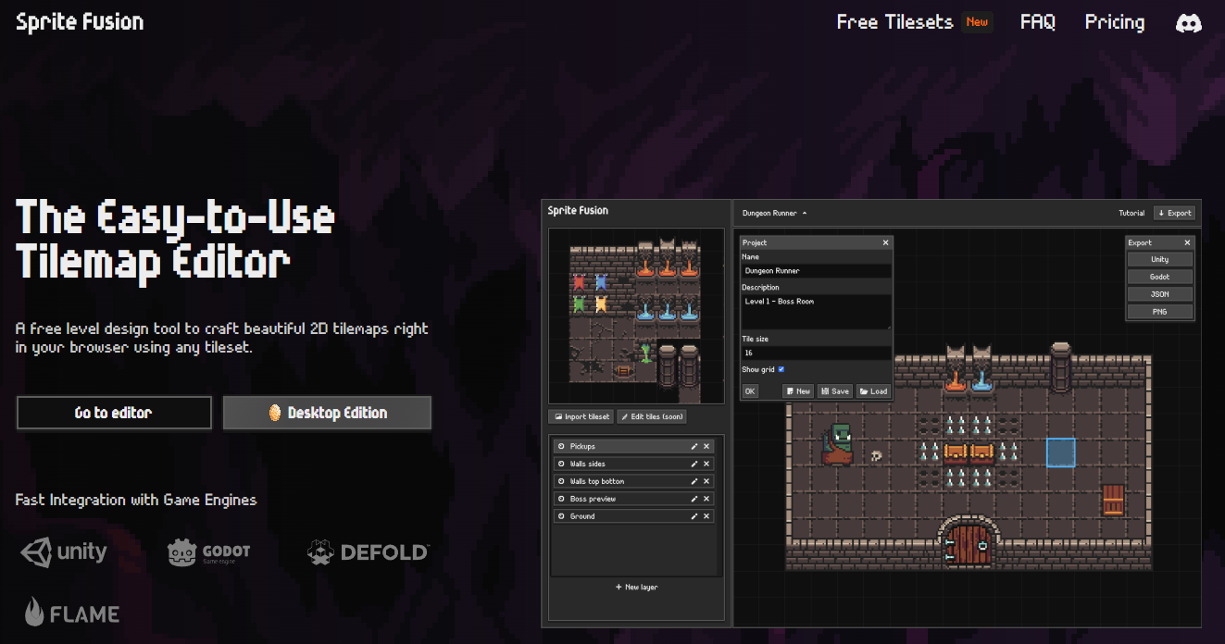Delete the Walls sides layer
Image resolution: width=1225 pixels, height=644 pixels.
point(706,464)
